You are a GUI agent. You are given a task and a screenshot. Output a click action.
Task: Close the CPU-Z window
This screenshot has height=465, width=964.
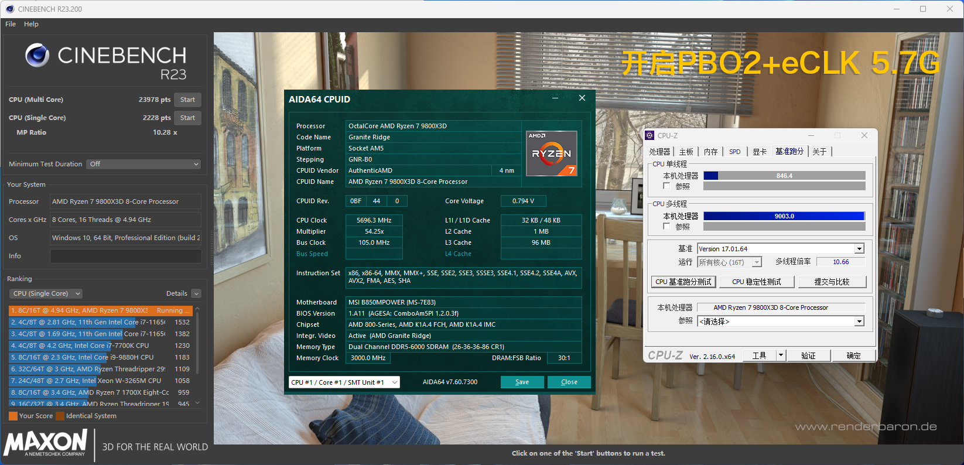pos(864,135)
